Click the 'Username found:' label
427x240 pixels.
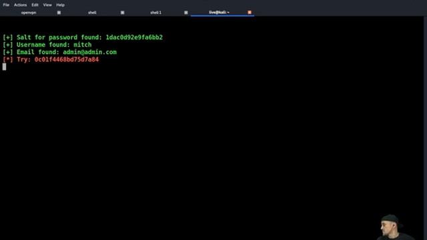click(x=43, y=45)
